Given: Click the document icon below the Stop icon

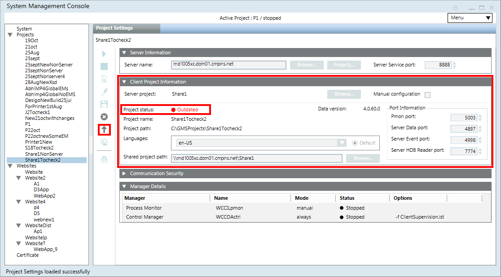Looking at the screenshot, I should [104, 79].
